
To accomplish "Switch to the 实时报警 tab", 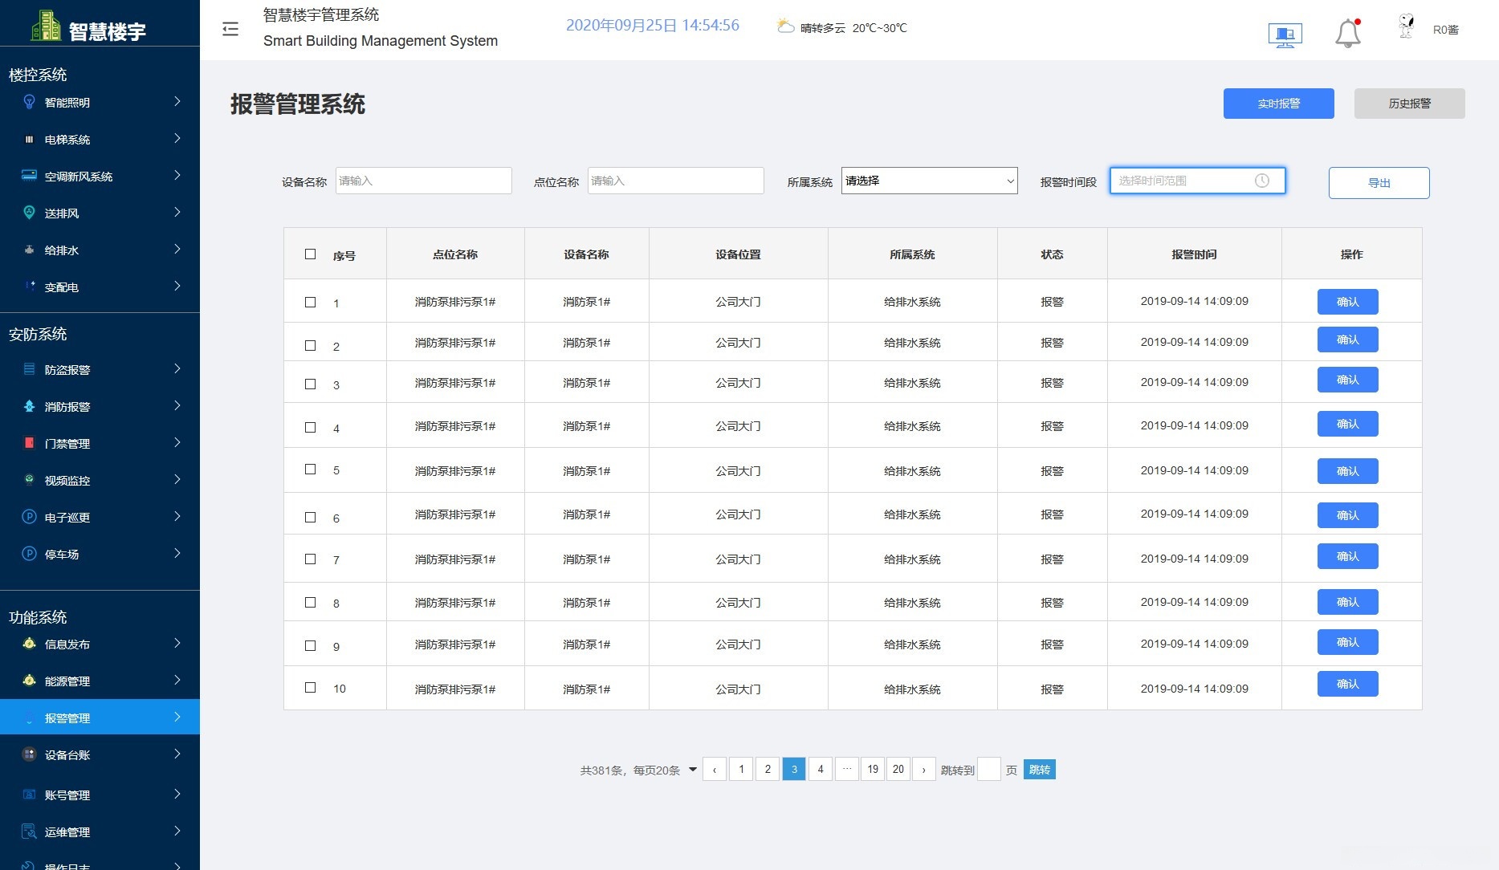I will coord(1279,104).
